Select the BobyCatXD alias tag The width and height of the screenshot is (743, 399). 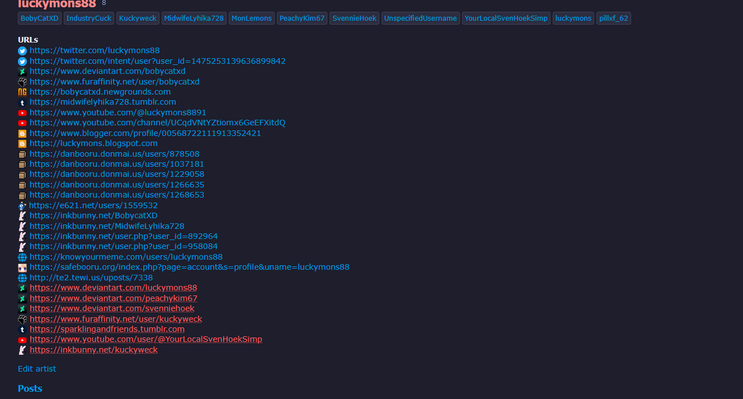coord(40,18)
